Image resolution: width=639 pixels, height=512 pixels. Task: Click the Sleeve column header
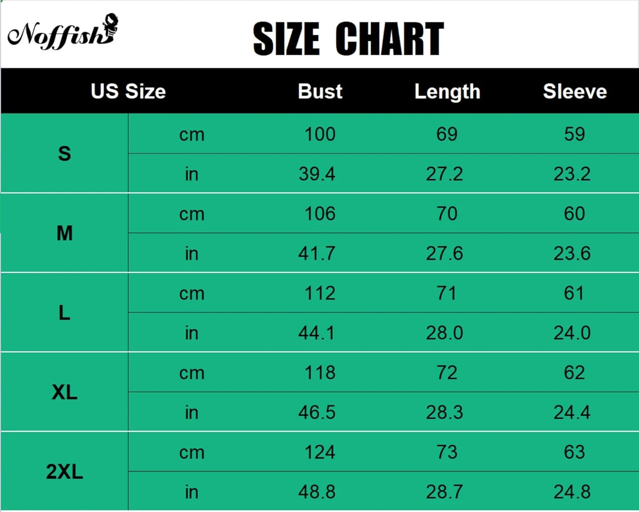pyautogui.click(x=575, y=92)
